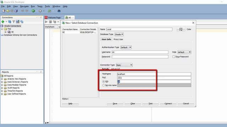Click the Collapse All icon in Connections toolbar
Viewport: 227px width, 127px height.
point(22,22)
